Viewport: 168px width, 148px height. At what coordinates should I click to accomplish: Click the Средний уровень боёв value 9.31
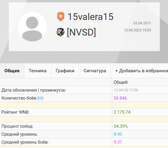118,142
